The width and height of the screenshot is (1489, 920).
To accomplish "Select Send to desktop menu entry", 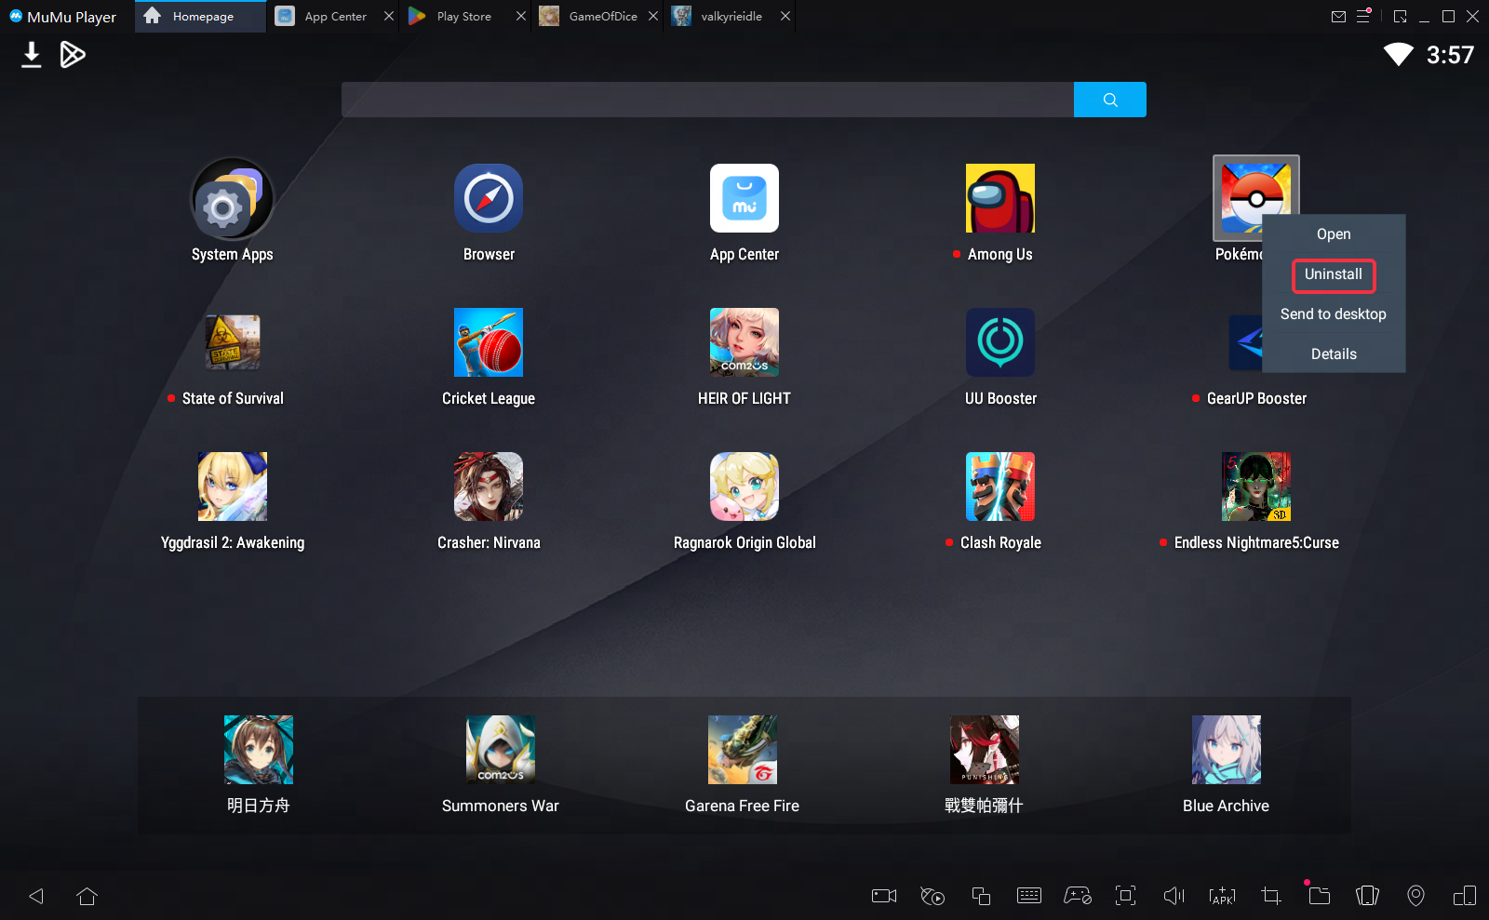I will click(x=1334, y=314).
